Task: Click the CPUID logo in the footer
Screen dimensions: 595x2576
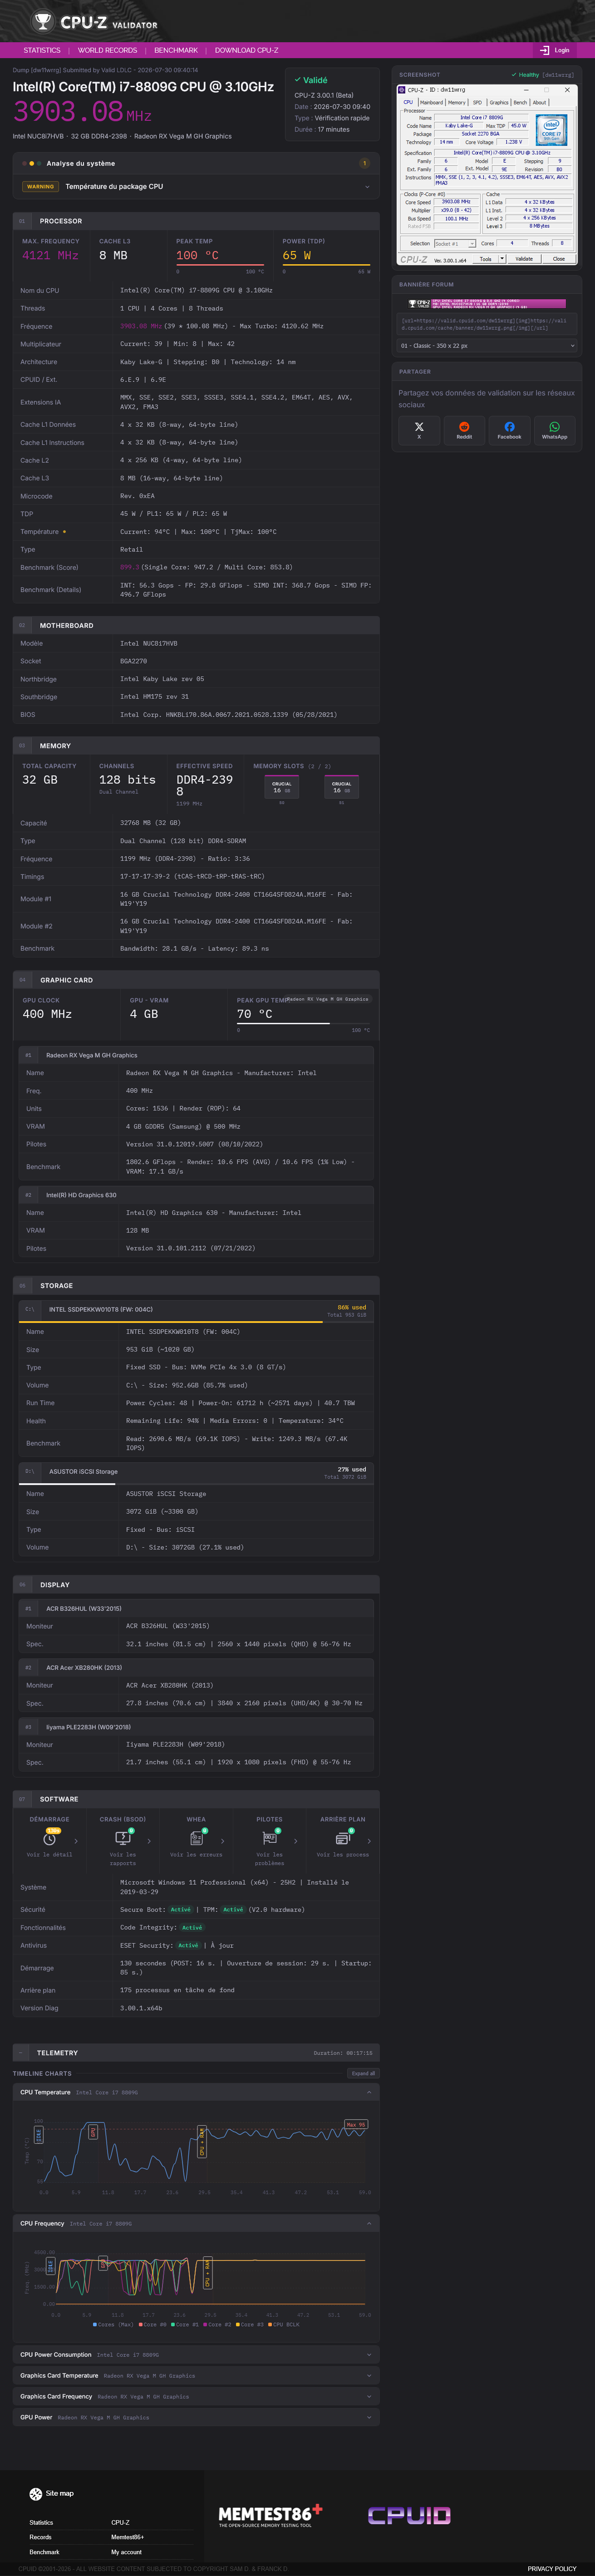Action: 409,2515
